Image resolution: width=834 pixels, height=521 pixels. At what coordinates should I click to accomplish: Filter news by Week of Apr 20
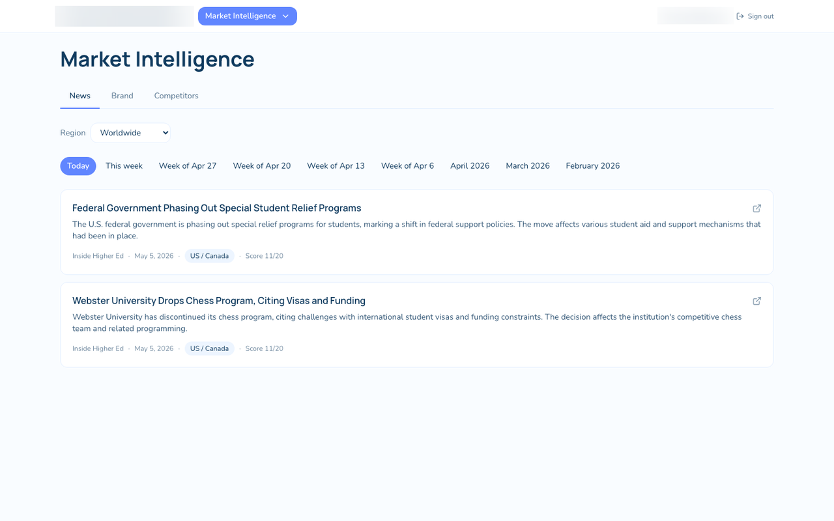coord(262,166)
